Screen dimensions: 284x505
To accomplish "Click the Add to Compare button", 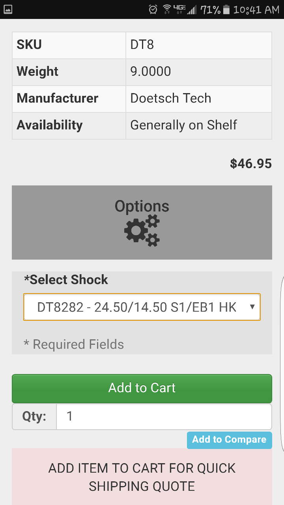I will (x=229, y=440).
